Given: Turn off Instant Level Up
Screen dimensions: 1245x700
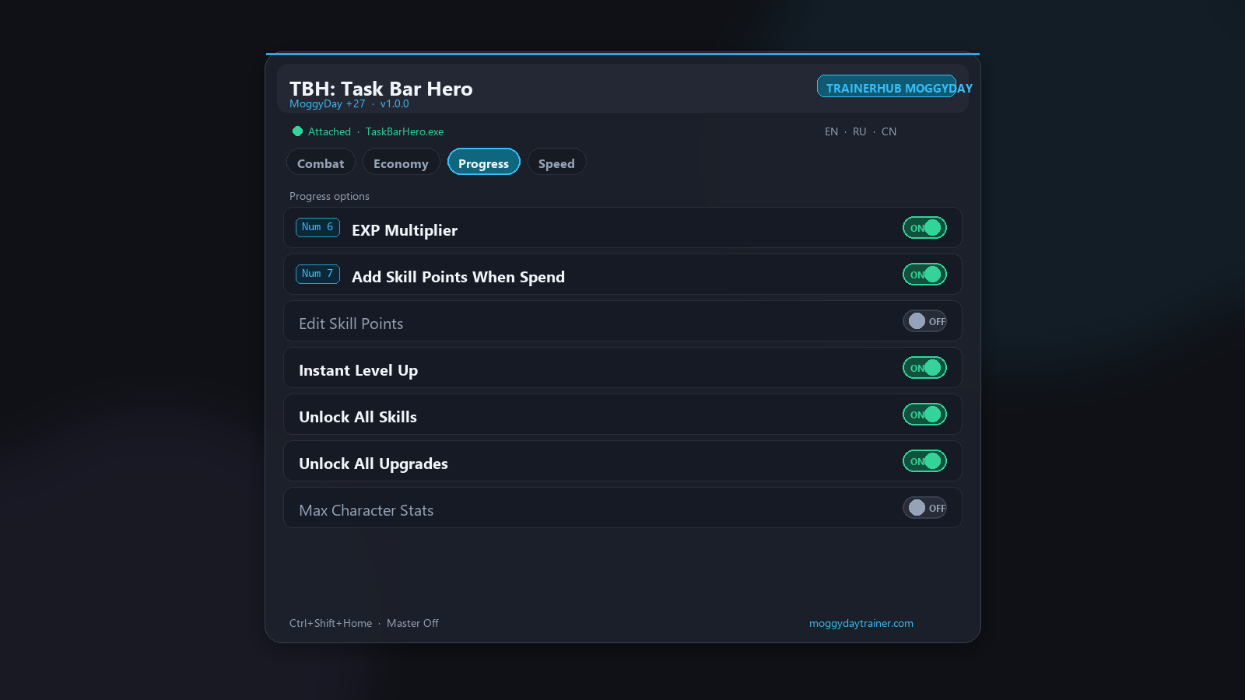Looking at the screenshot, I should [x=924, y=368].
